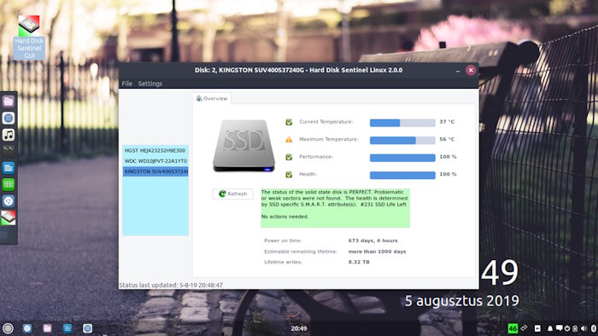Open the white-framed app icon on taskbar
Viewport: 598px width, 336px height.
click(x=87, y=328)
